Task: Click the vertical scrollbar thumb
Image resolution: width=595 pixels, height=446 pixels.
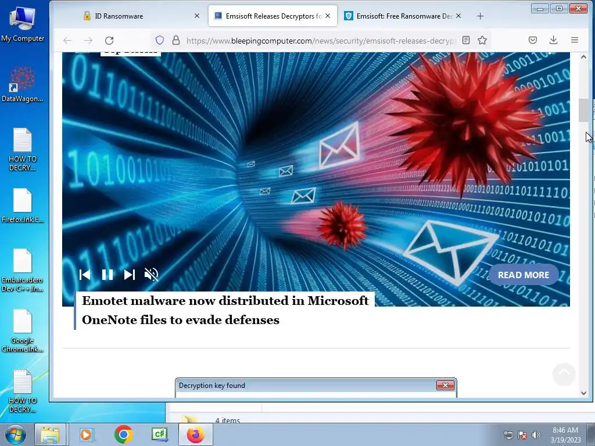Action: (x=583, y=110)
